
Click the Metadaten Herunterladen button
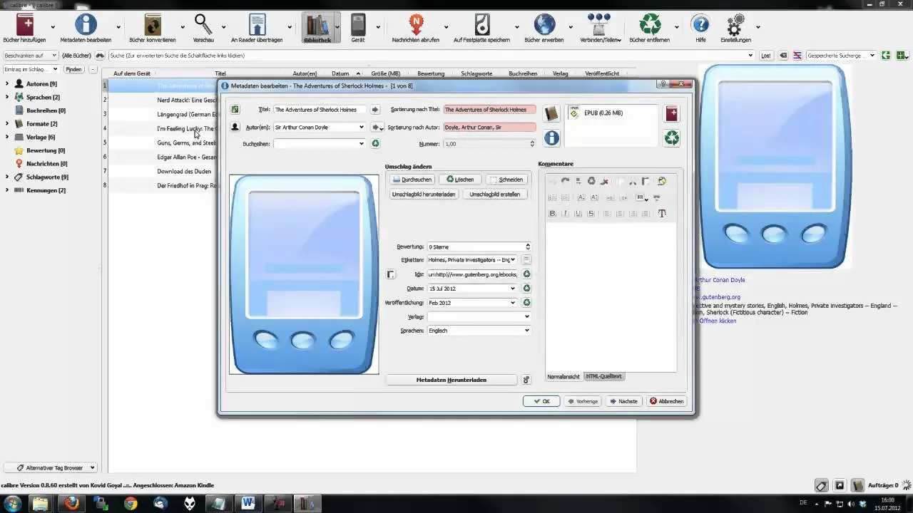pos(452,380)
